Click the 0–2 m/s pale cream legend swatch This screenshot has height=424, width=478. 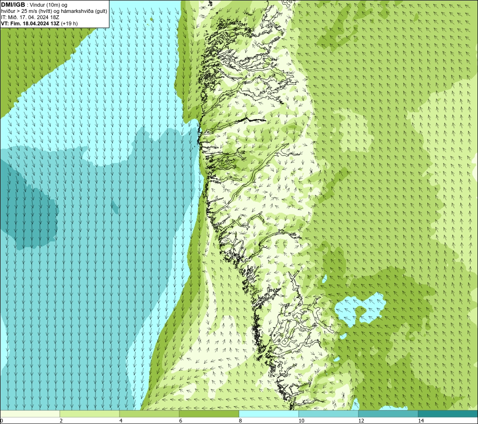click(30, 413)
